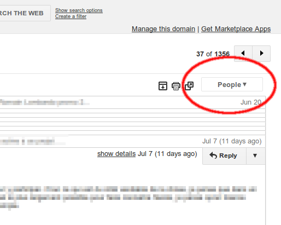Open Manage this domain link
This screenshot has width=281, height=225.
coord(163,29)
